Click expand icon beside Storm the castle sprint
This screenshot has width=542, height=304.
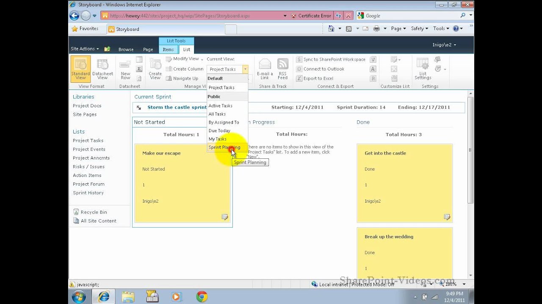tap(139, 108)
